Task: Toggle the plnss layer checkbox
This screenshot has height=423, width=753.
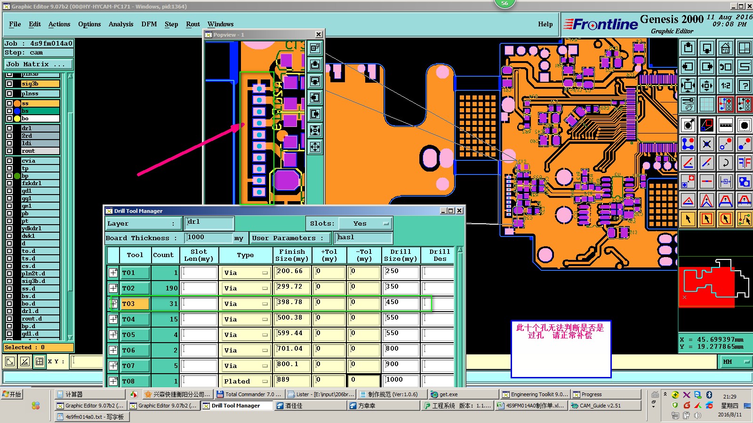Action: click(9, 94)
